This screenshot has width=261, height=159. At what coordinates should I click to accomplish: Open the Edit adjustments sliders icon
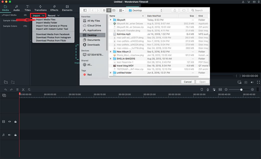[29, 90]
